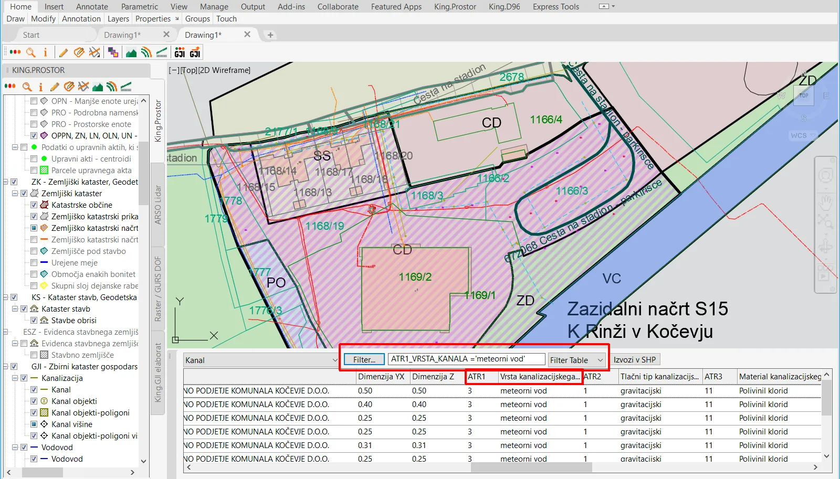This screenshot has width=840, height=479.
Task: Click the attribute table horizontal scrollbar thumb
Action: [531, 467]
